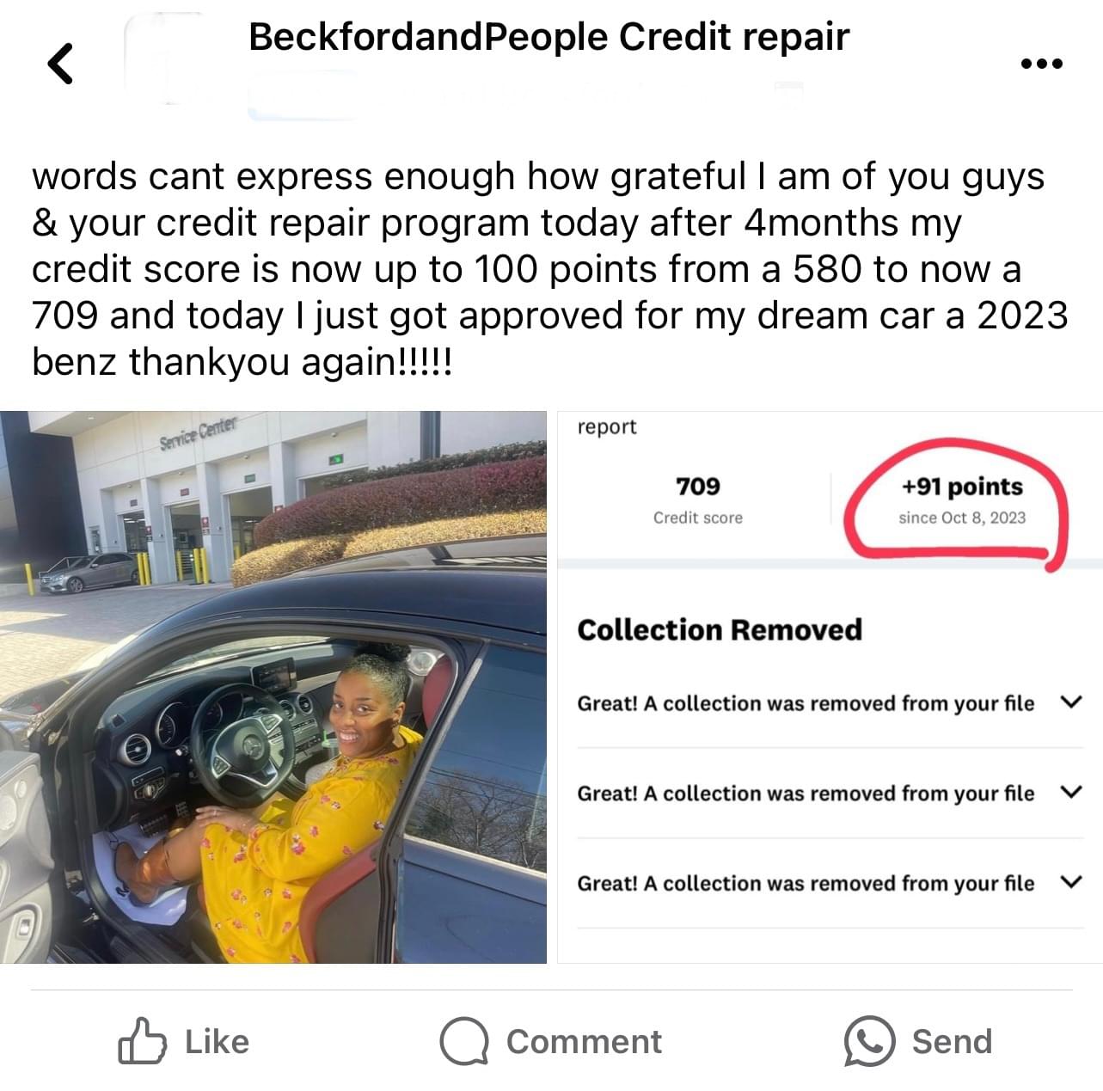Click the Comment button label

(x=584, y=1042)
